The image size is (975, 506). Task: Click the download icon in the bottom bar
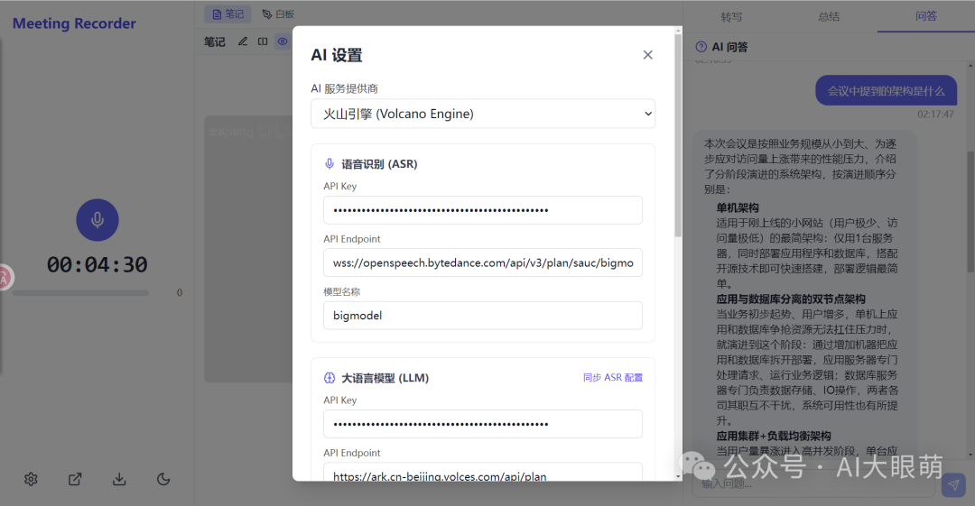(x=119, y=479)
